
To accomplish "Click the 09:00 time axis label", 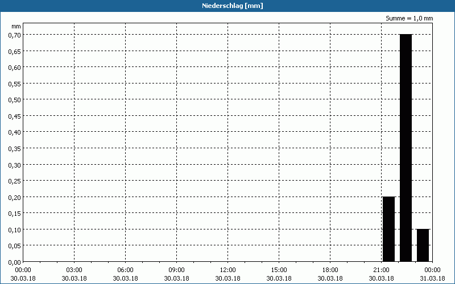I will (x=176, y=270).
